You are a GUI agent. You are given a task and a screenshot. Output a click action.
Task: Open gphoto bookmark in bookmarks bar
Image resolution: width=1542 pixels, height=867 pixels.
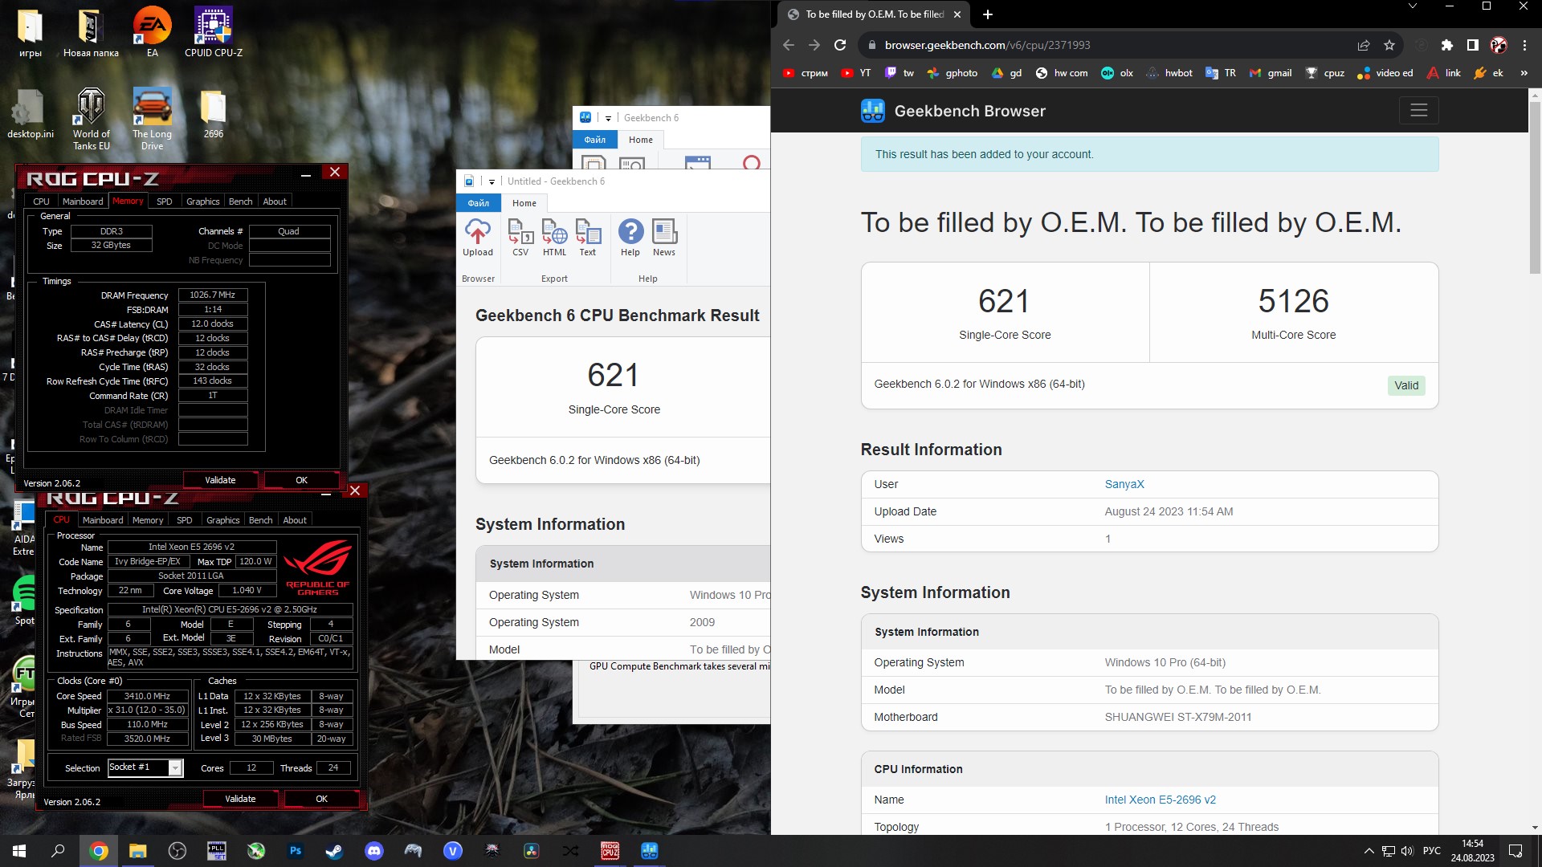tap(952, 73)
